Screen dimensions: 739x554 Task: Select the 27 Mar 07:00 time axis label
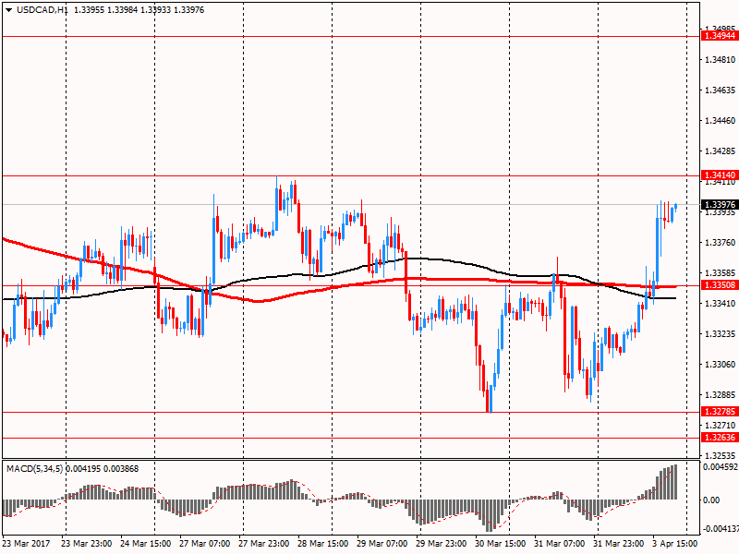coord(204,543)
